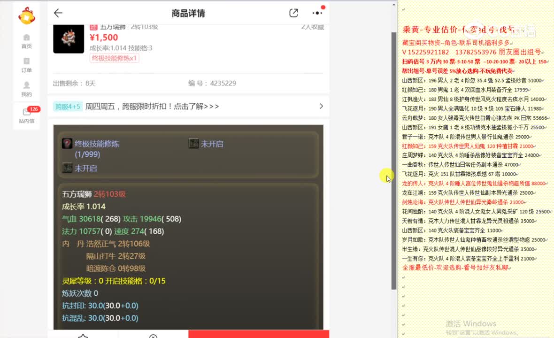554x338 pixels.
Task: Click the marketplace mascot logo
Action: pos(27,16)
